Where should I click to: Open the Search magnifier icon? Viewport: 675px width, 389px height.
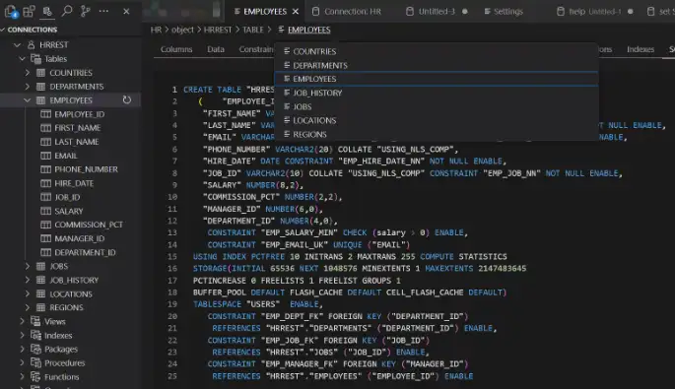coord(66,11)
